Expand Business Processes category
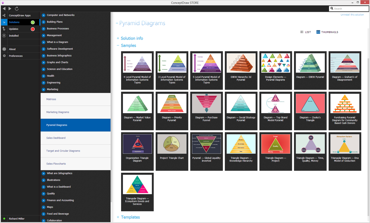This screenshot has width=370, height=223. click(x=44, y=29)
